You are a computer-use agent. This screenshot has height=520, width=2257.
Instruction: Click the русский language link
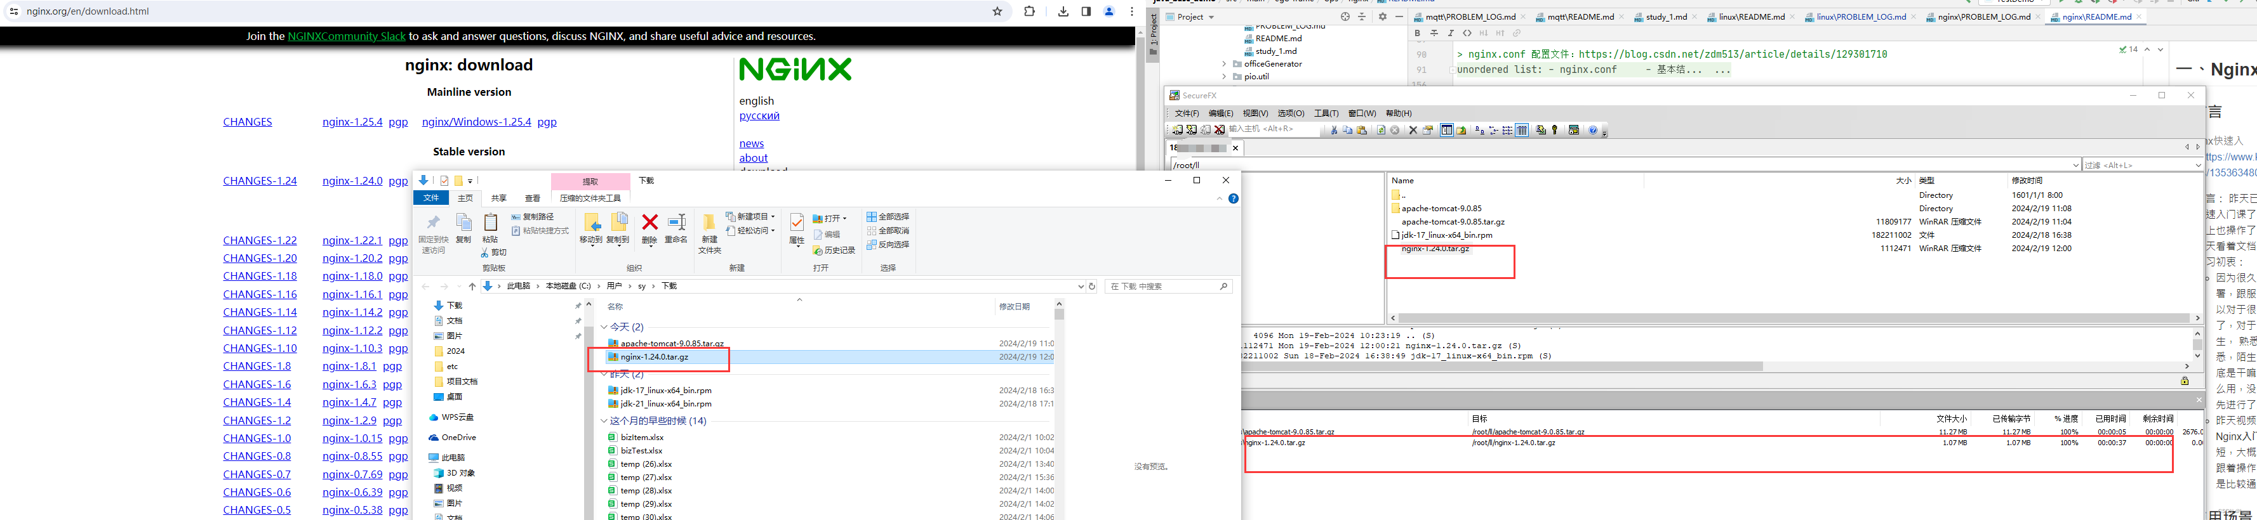tap(760, 115)
